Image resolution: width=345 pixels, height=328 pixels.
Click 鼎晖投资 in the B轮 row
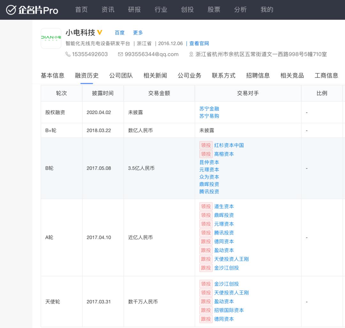[x=209, y=184]
